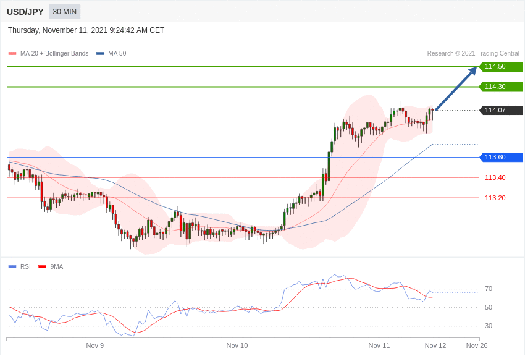Click the MA 20 + Bollinger Bands label
The width and height of the screenshot is (525, 356).
[54, 53]
